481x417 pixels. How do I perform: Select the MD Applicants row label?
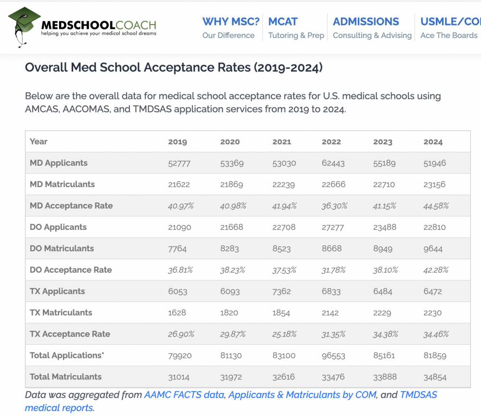[59, 163]
